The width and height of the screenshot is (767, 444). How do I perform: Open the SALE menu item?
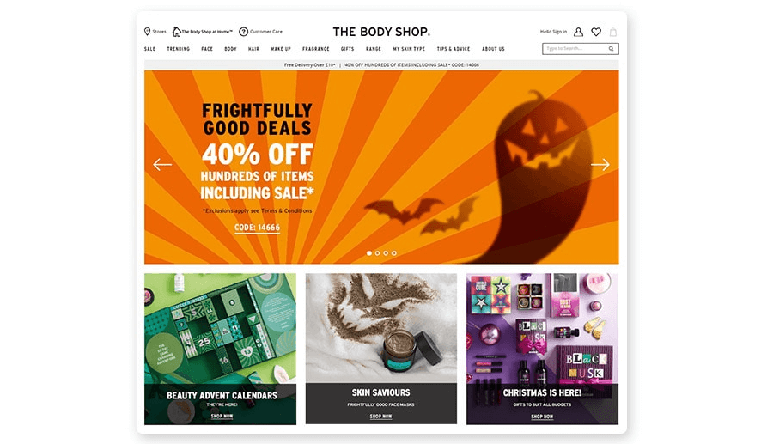coord(149,49)
